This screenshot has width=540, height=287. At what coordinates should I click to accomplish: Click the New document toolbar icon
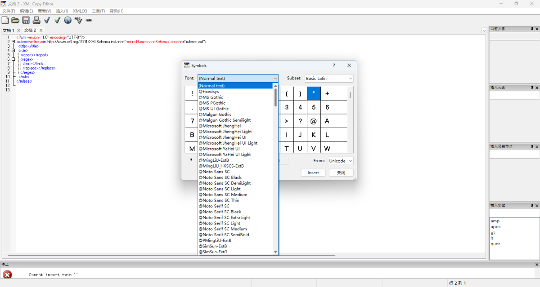pos(5,20)
